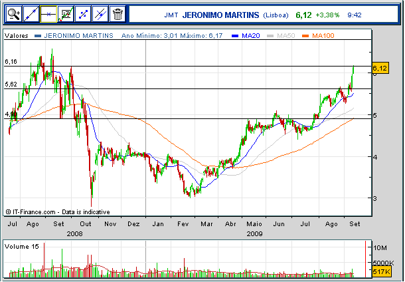Select the zoom magnifier tool
The height and width of the screenshot is (282, 405).
click(14, 14)
